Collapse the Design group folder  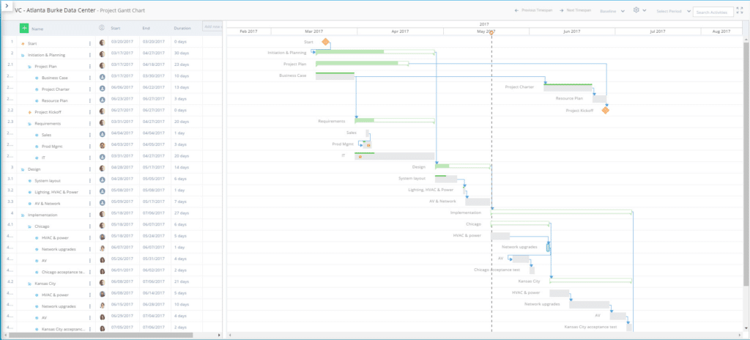click(23, 169)
